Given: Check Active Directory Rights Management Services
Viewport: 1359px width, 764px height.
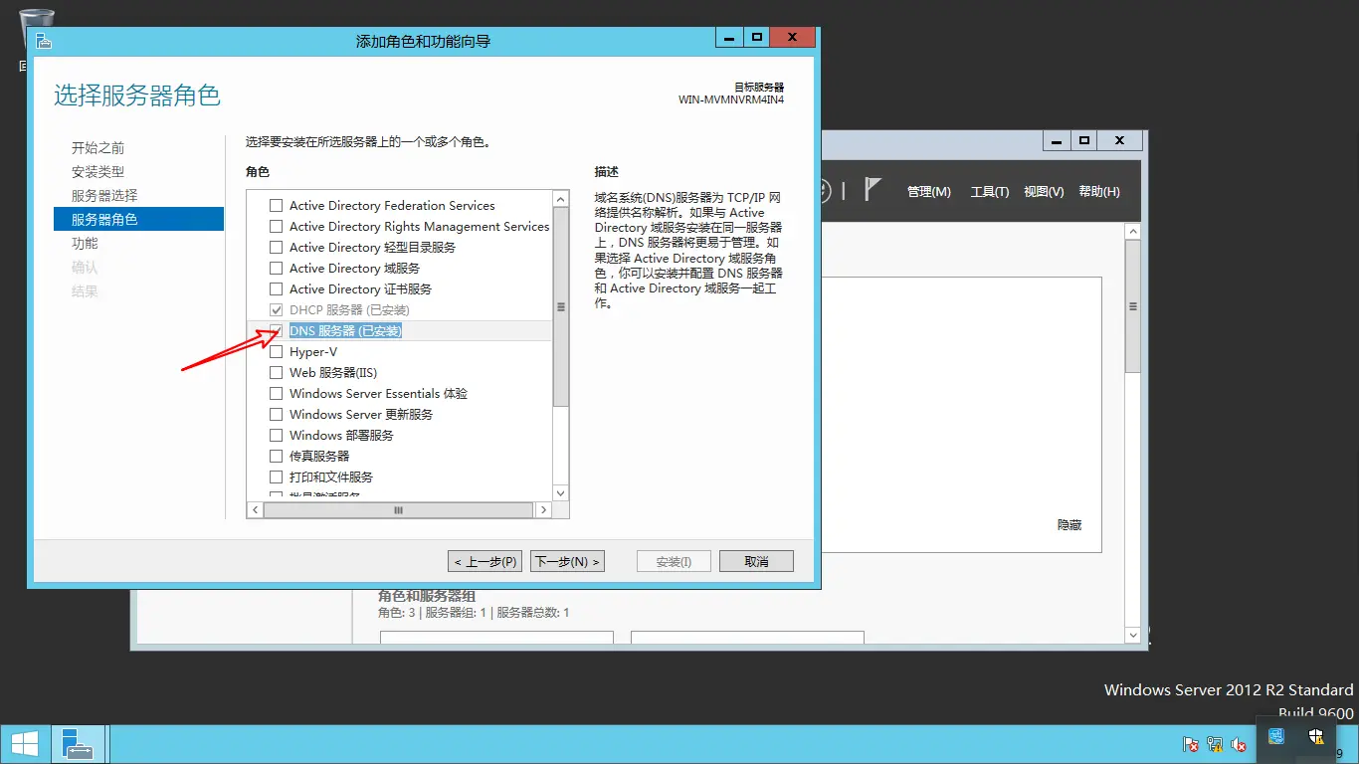Looking at the screenshot, I should [277, 227].
